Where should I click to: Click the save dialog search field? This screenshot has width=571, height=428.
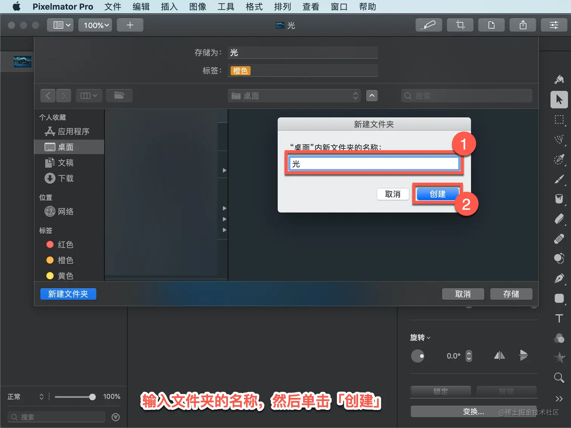coord(467,96)
